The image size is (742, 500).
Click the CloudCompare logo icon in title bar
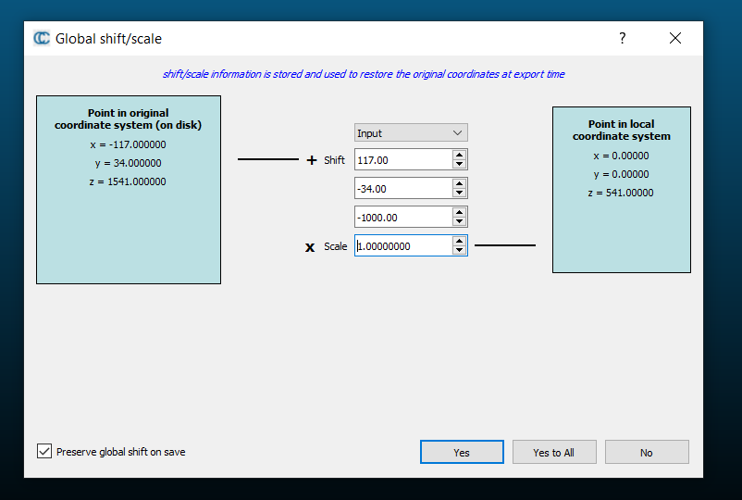[x=42, y=38]
